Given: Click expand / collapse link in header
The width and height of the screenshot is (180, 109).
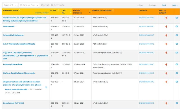Looking at the screenshot, I should [42, 13].
